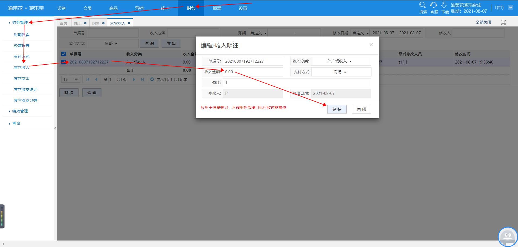Open the 商品 top menu
Image resolution: width=518 pixels, height=247 pixels.
[x=113, y=8]
